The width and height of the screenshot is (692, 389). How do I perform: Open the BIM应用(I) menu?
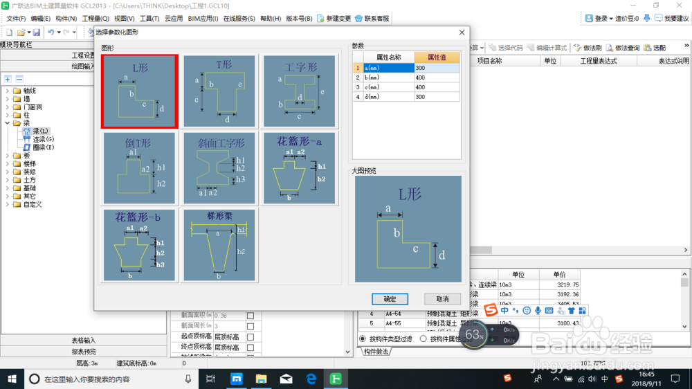[203, 19]
